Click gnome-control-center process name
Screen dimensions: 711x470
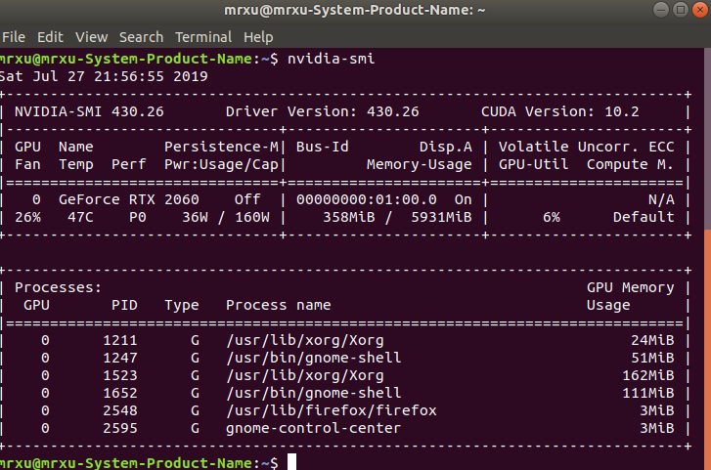coord(313,428)
